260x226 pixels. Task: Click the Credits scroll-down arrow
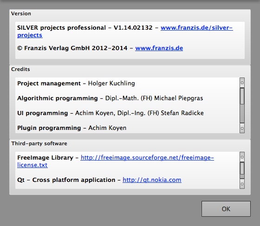pyautogui.click(x=242, y=128)
